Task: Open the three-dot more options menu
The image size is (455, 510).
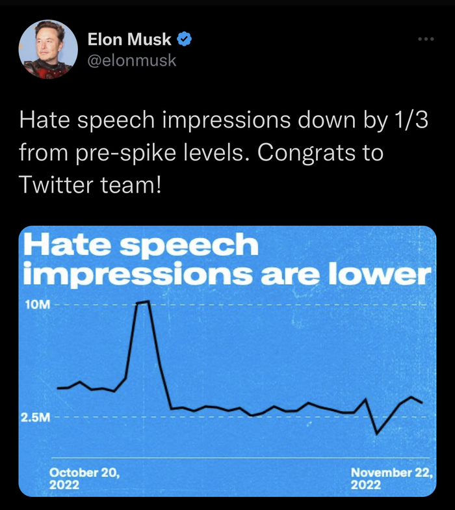Action: click(426, 40)
